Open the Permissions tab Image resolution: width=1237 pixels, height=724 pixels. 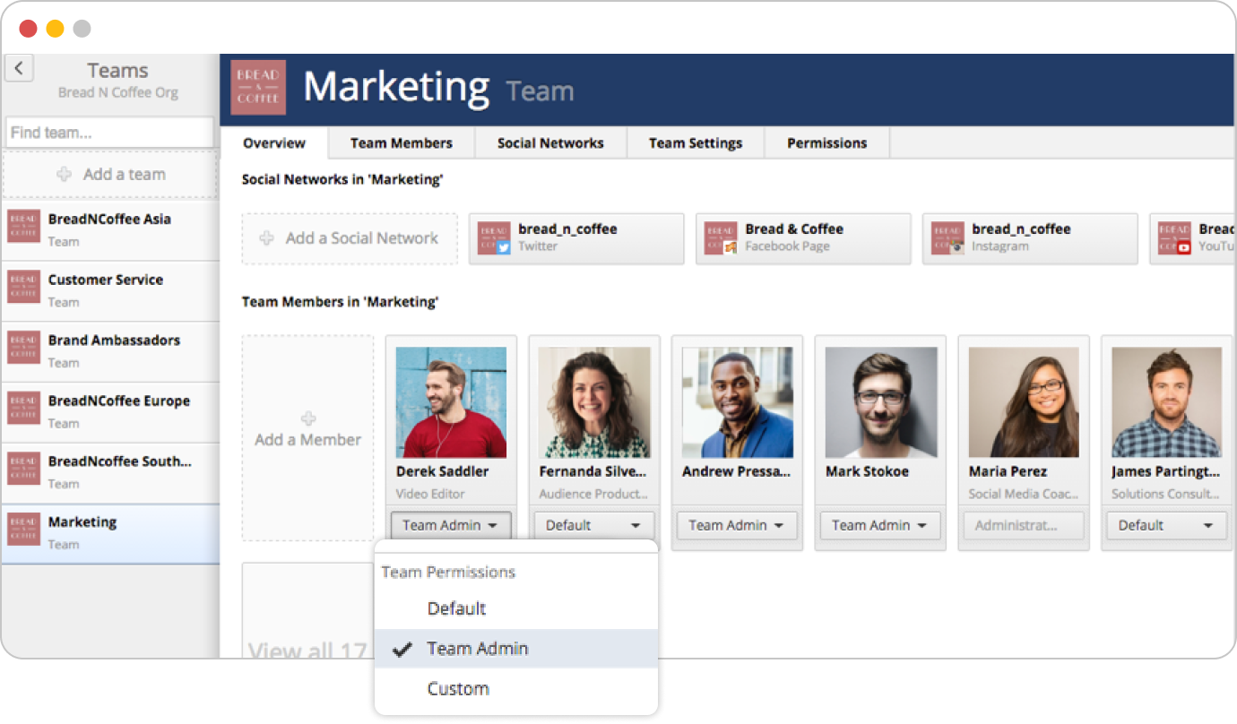click(826, 143)
